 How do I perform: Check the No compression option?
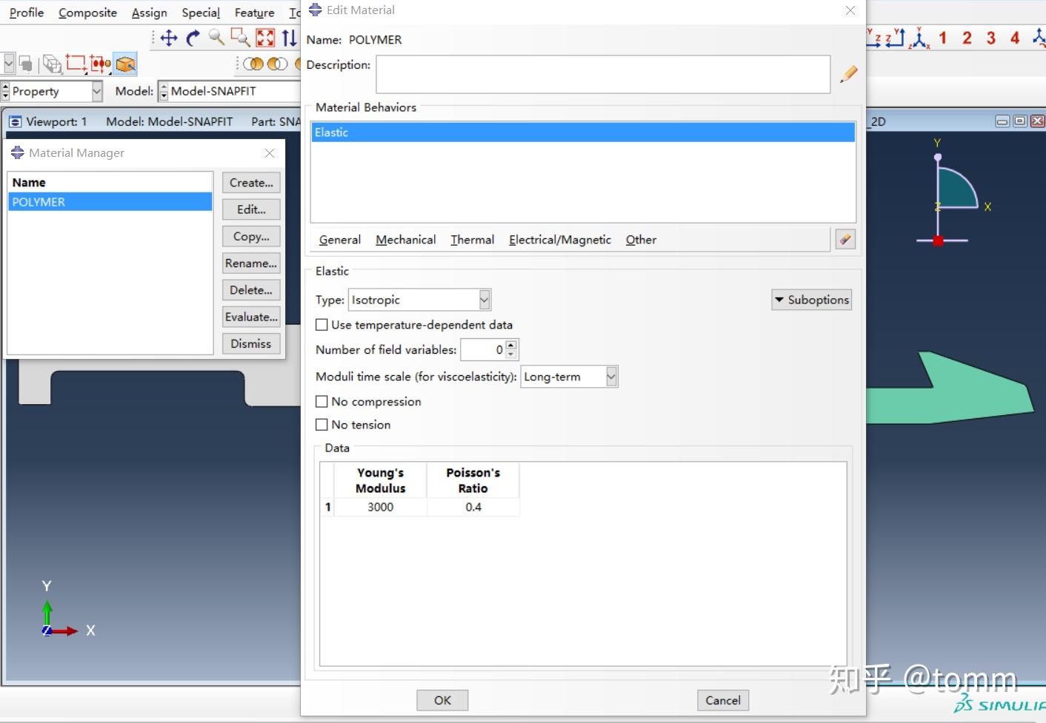pyautogui.click(x=322, y=402)
